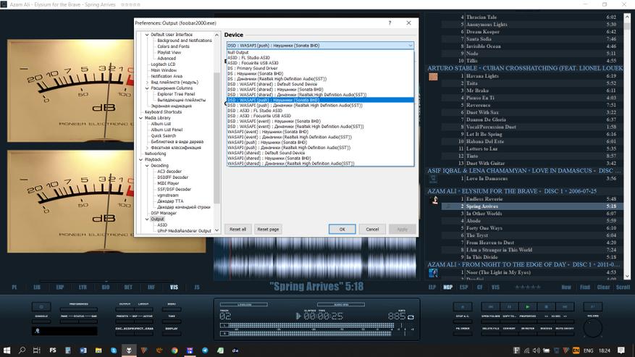Switch to the NGP tab
The image size is (635, 357).
[447, 287]
